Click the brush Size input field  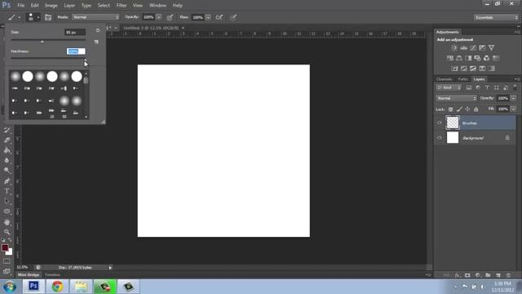click(x=75, y=33)
